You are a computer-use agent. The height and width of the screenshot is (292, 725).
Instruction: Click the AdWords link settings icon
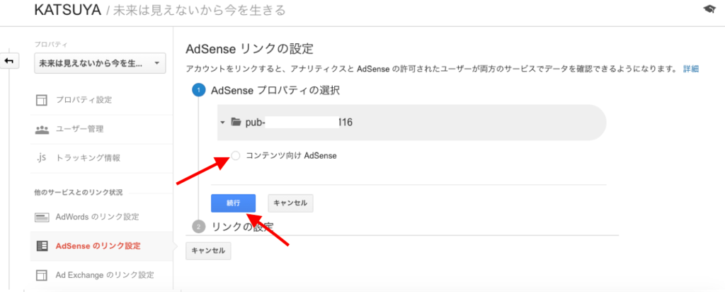coord(42,217)
